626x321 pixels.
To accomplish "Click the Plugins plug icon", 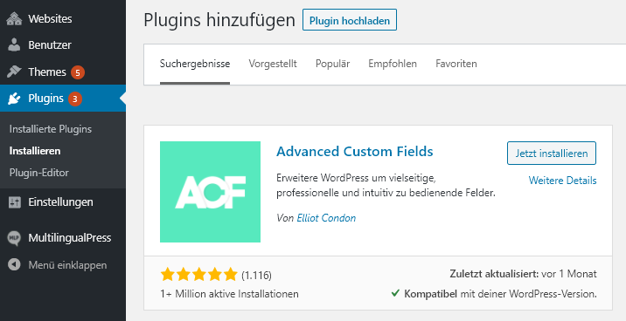I will (14, 99).
